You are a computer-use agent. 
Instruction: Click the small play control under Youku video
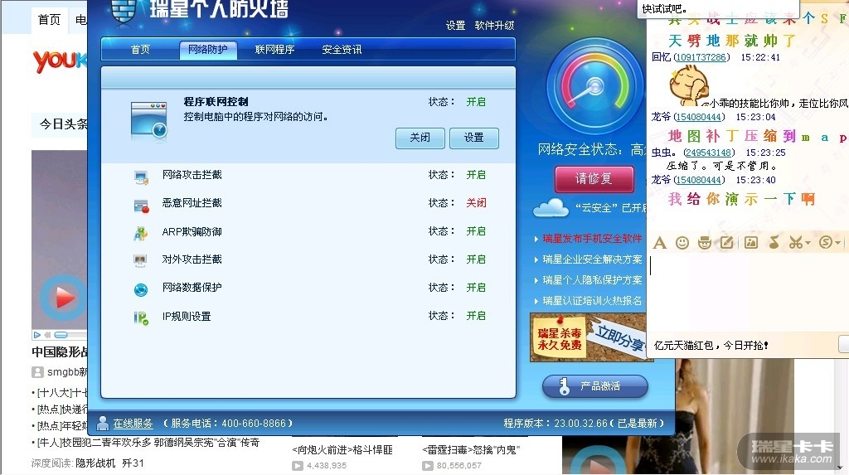[x=36, y=335]
